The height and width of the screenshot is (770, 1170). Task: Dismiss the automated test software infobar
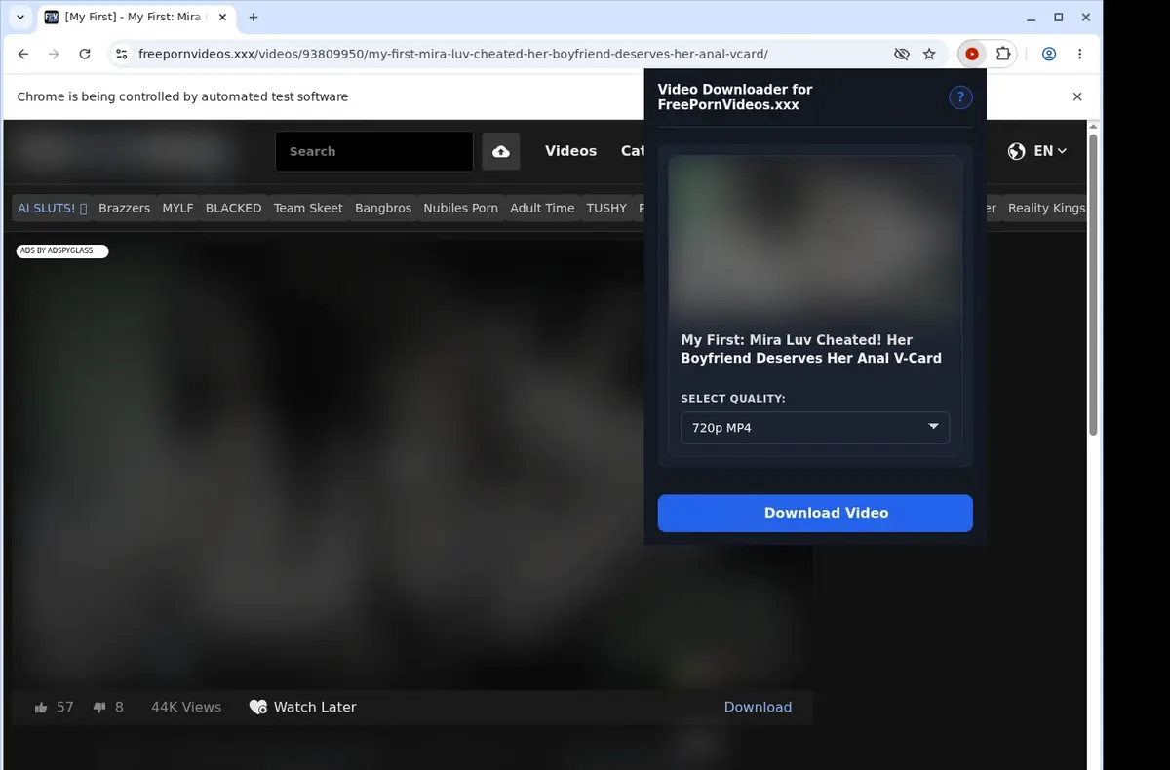coord(1077,96)
